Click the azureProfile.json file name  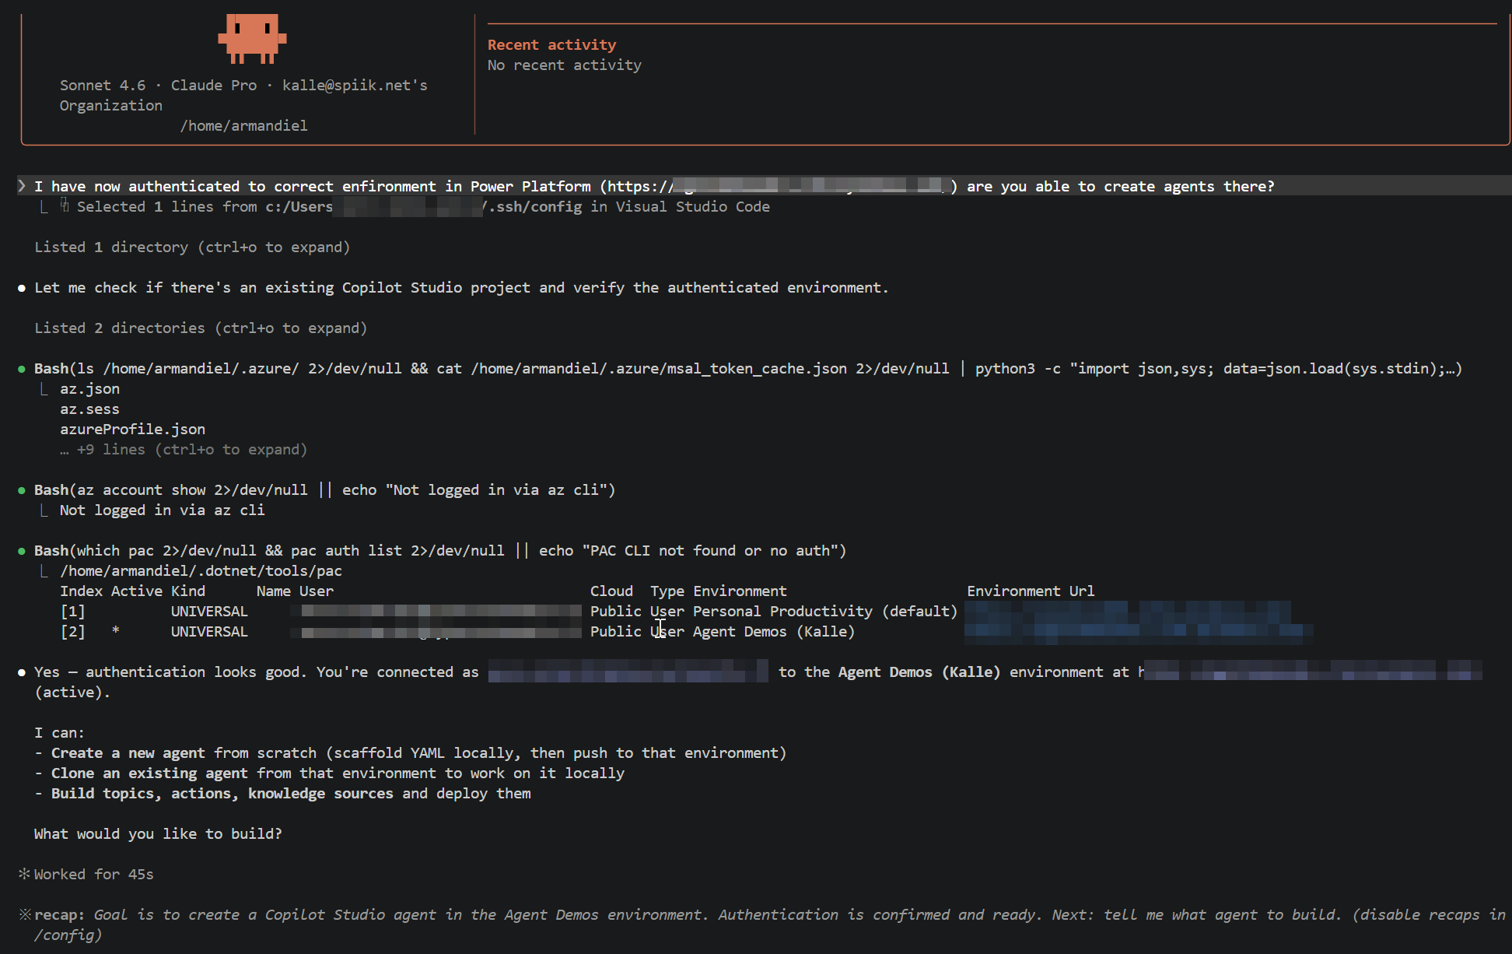coord(132,429)
